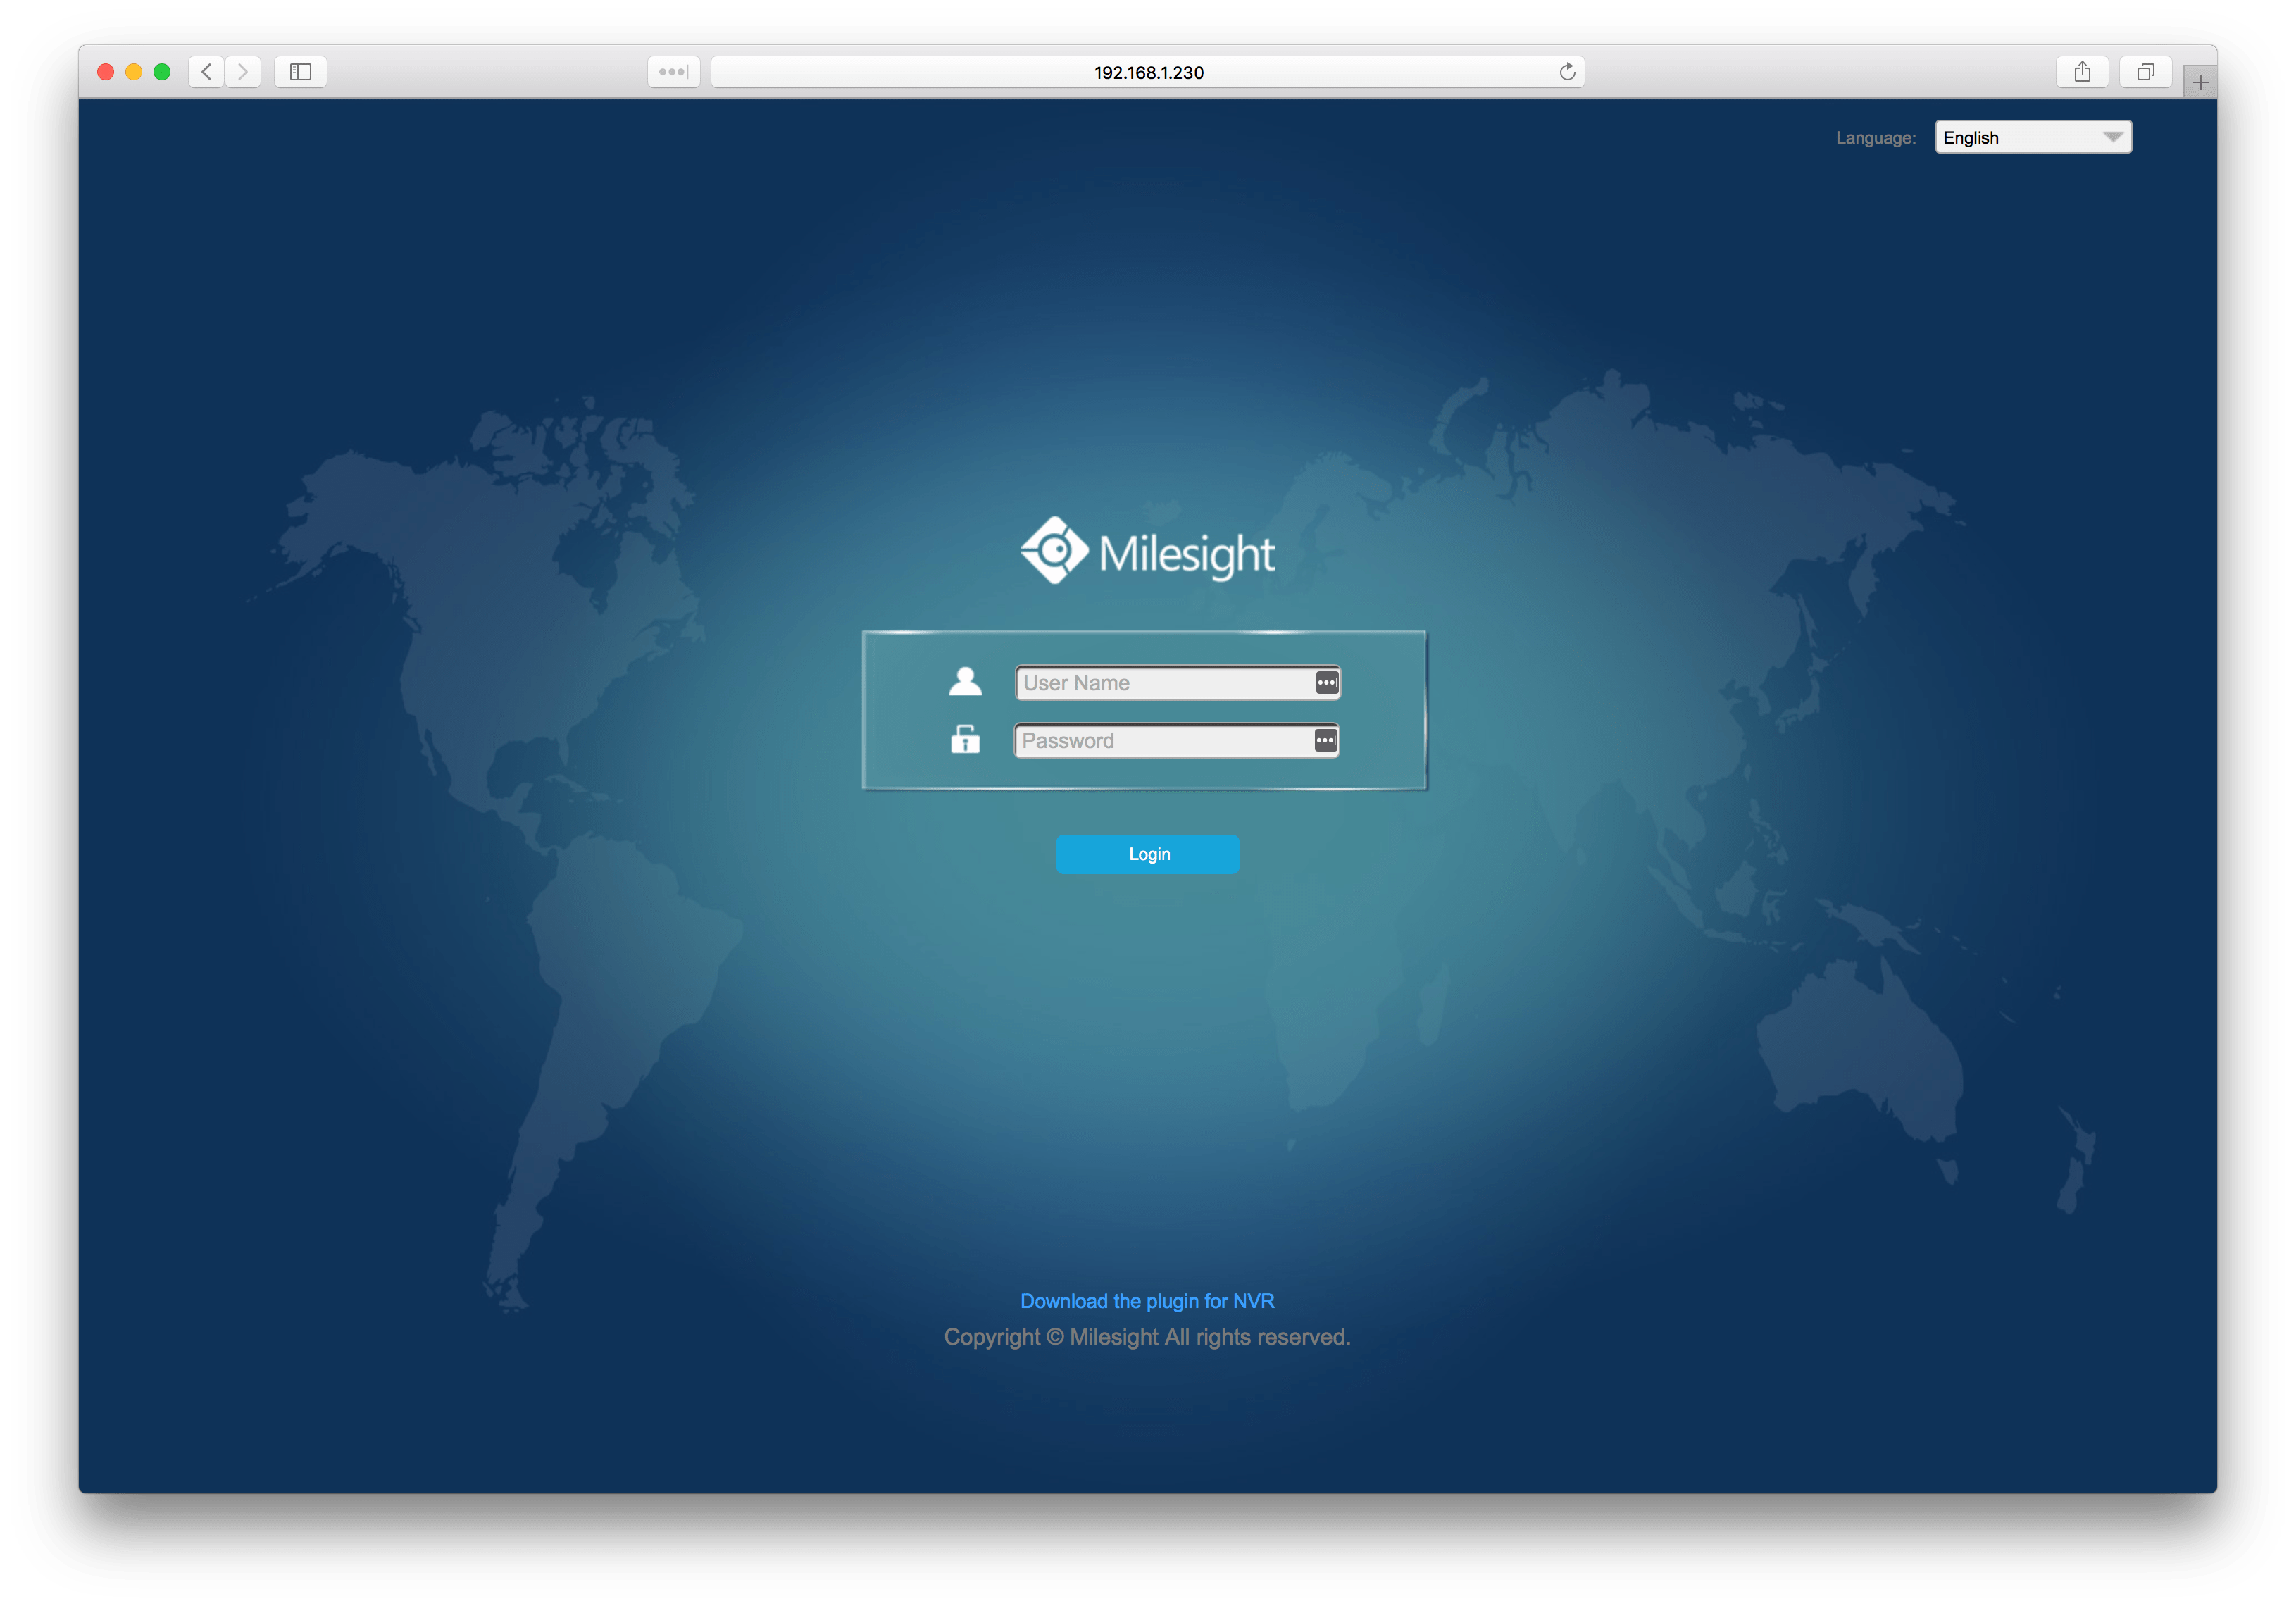The width and height of the screenshot is (2296, 1606).
Task: Select the address bar showing 192.168.1.230
Action: tap(1148, 71)
